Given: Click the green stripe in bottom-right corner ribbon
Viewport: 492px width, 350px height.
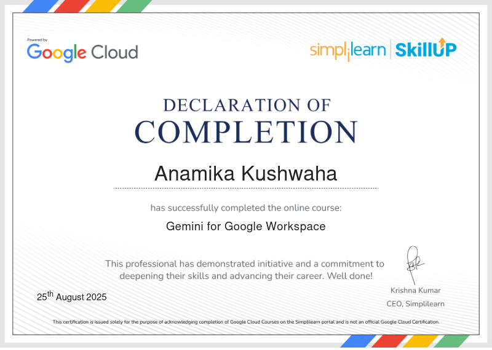Looking at the screenshot, I should (x=451, y=341).
